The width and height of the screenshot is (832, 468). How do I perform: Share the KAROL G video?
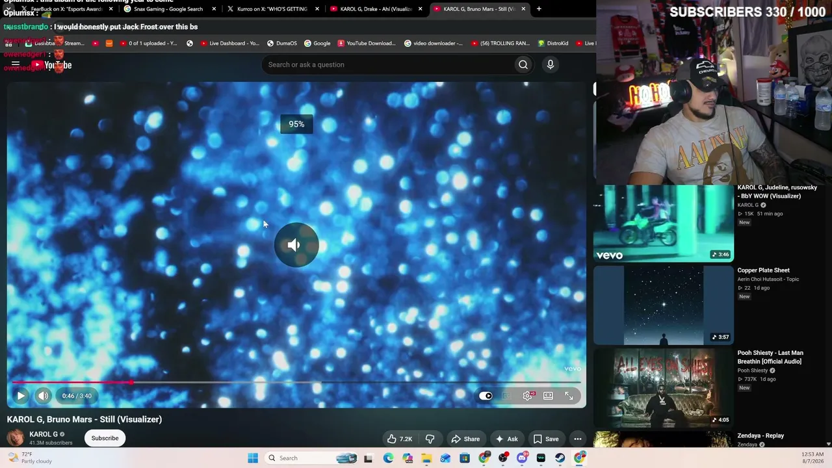tap(465, 439)
